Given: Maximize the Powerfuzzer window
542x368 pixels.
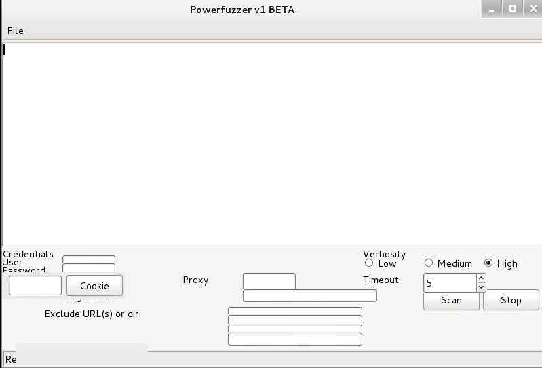Looking at the screenshot, I should pyautogui.click(x=512, y=9).
